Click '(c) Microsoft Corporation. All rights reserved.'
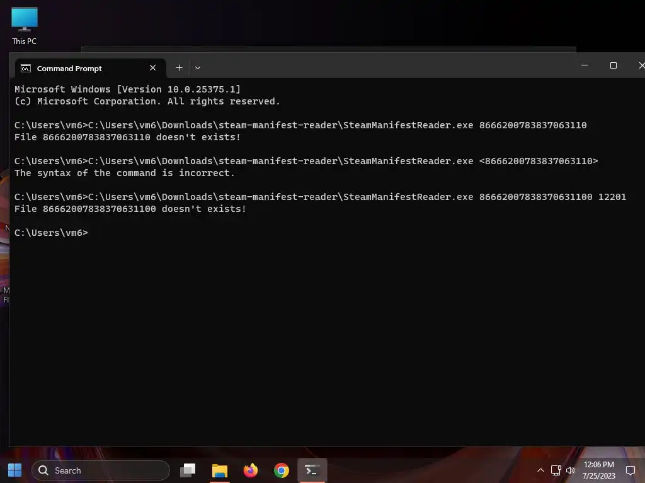 [147, 101]
